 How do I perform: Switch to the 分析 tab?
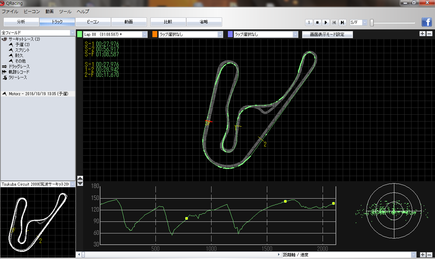coord(21,22)
